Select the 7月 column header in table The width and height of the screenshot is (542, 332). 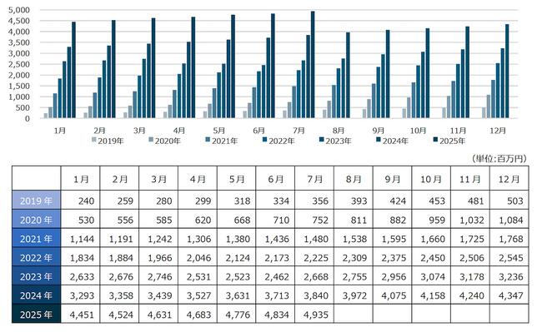(314, 179)
